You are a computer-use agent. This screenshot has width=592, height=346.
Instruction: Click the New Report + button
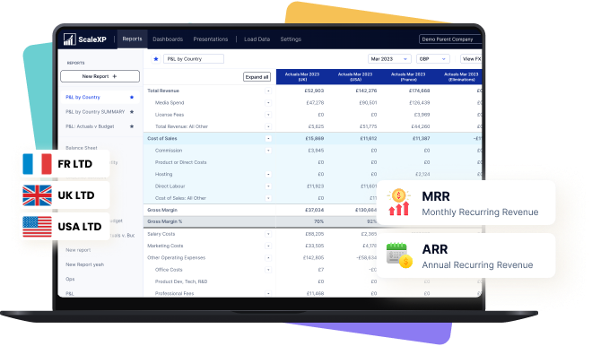click(x=100, y=76)
